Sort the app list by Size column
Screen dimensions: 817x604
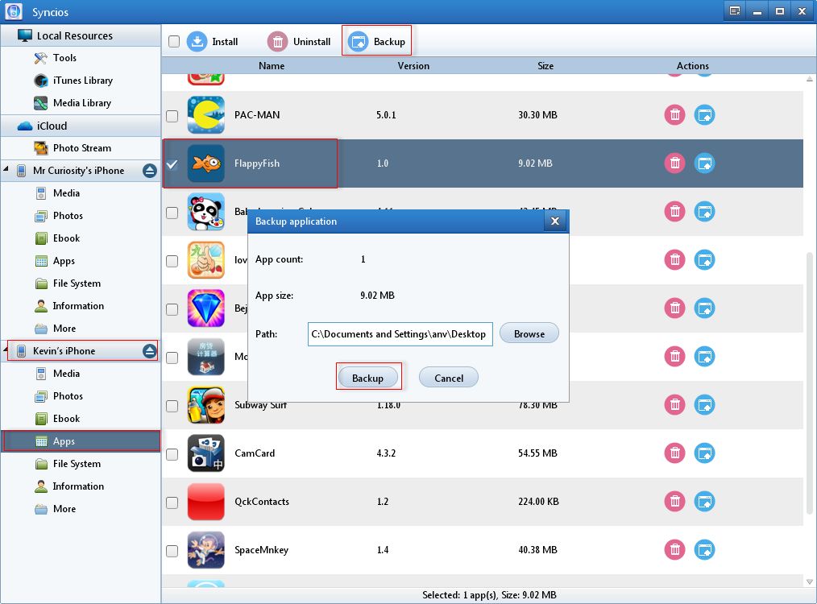click(x=545, y=65)
